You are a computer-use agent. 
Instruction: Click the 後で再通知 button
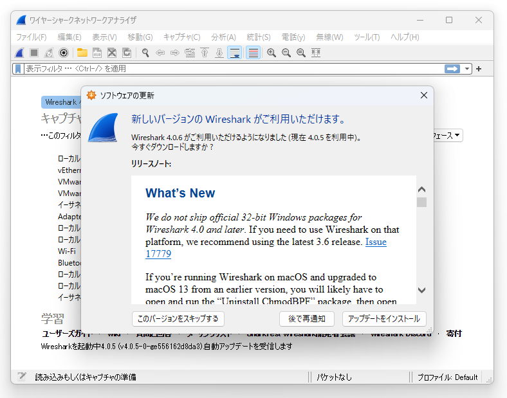point(306,319)
